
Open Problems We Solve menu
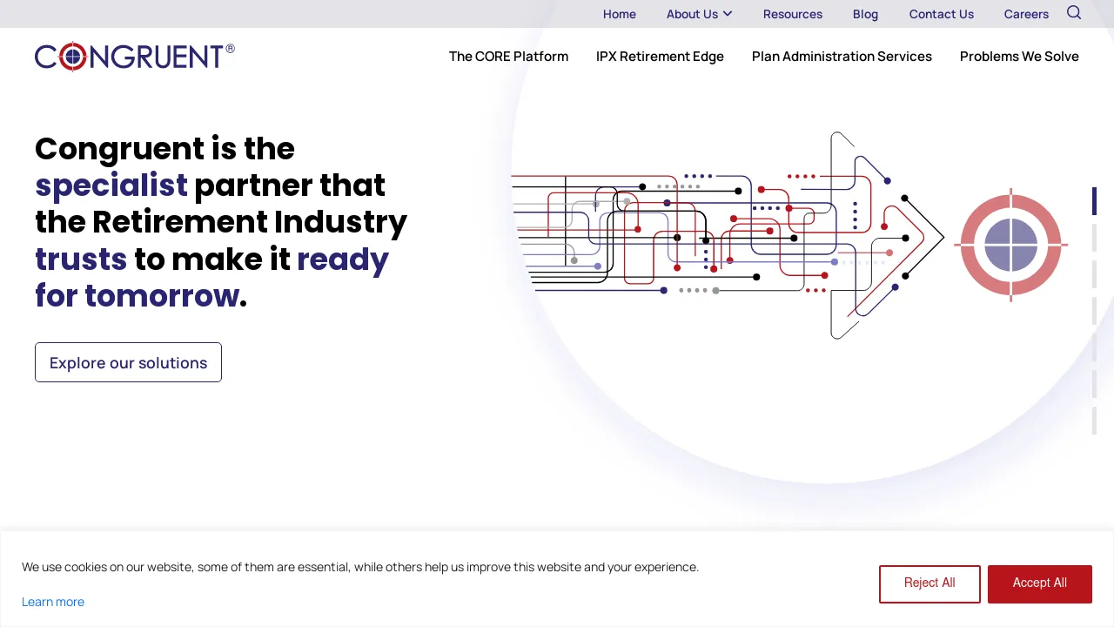pos(1019,57)
